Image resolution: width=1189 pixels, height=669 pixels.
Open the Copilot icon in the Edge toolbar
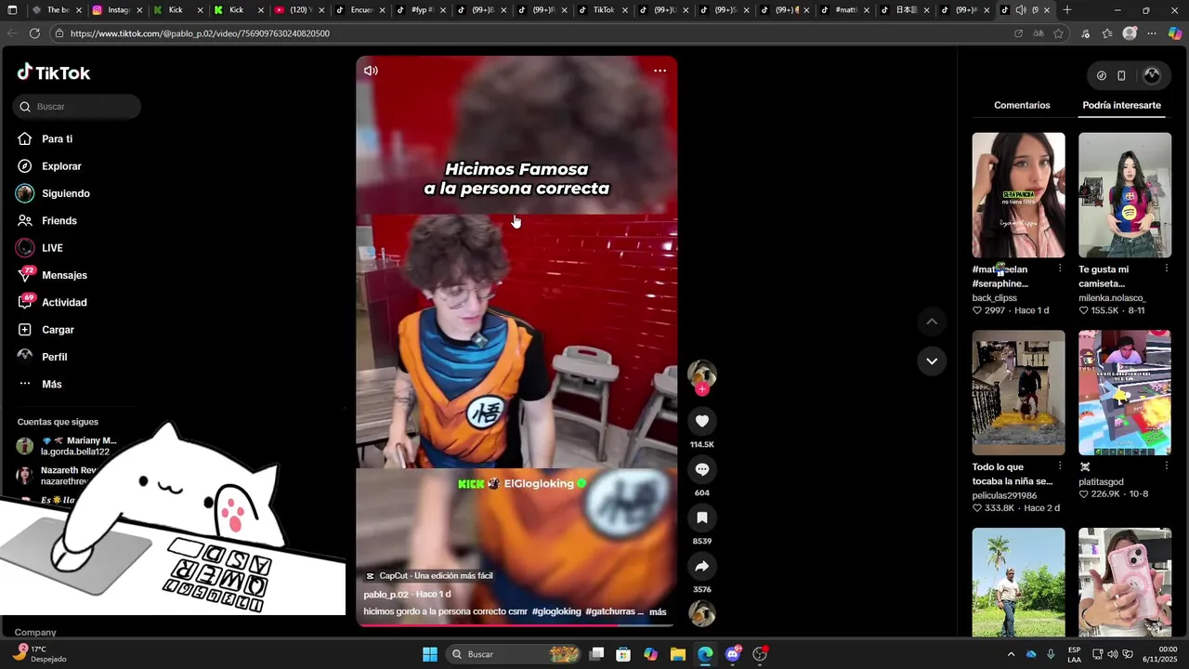click(1174, 33)
